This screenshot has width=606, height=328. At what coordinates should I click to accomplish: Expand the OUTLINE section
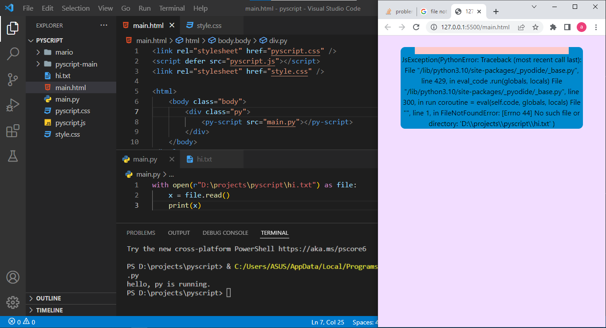[x=71, y=298]
